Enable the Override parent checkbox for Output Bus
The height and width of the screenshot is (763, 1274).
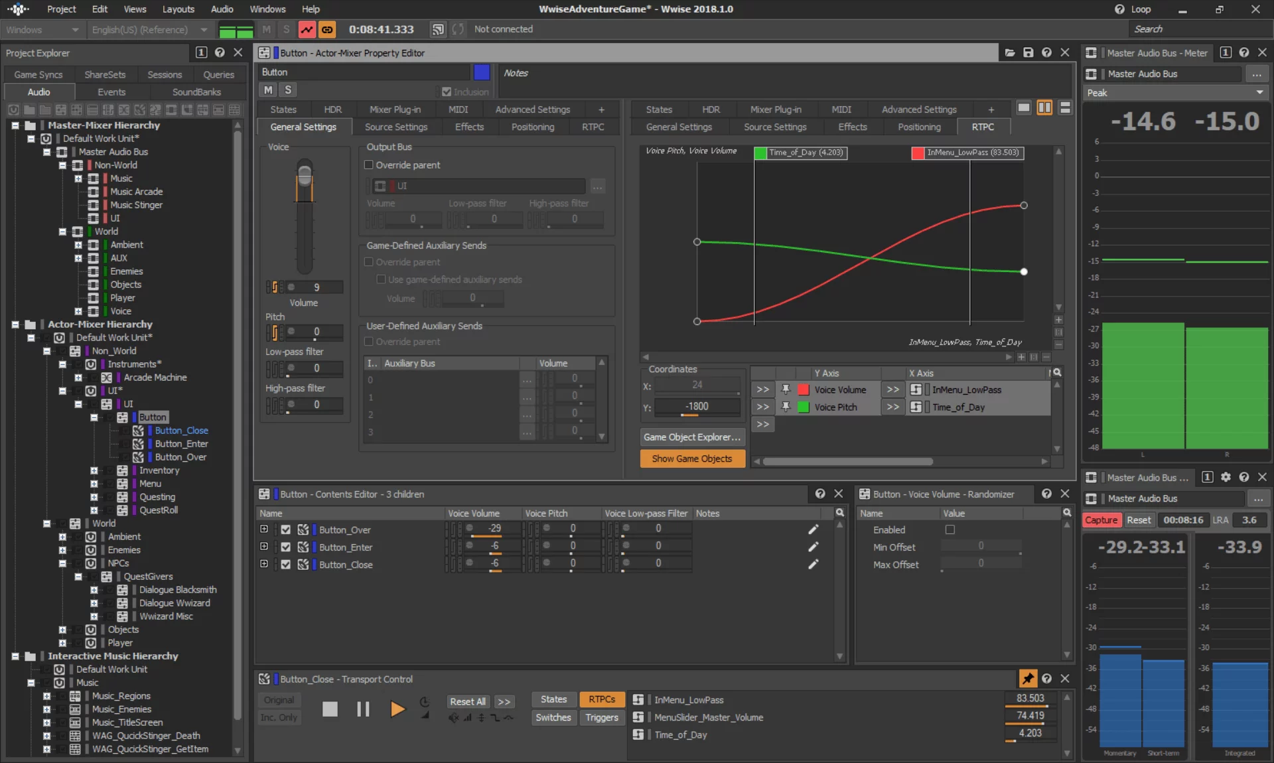pos(369,165)
